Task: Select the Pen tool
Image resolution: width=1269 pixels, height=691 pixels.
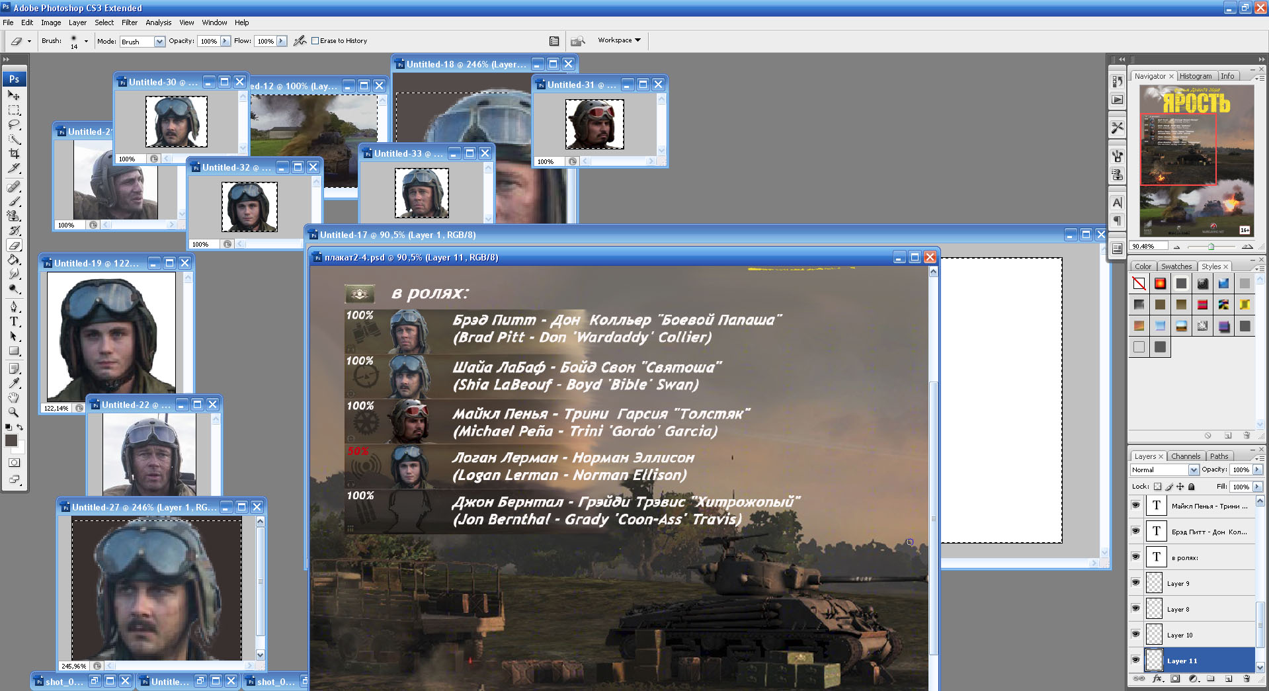Action: click(14, 307)
